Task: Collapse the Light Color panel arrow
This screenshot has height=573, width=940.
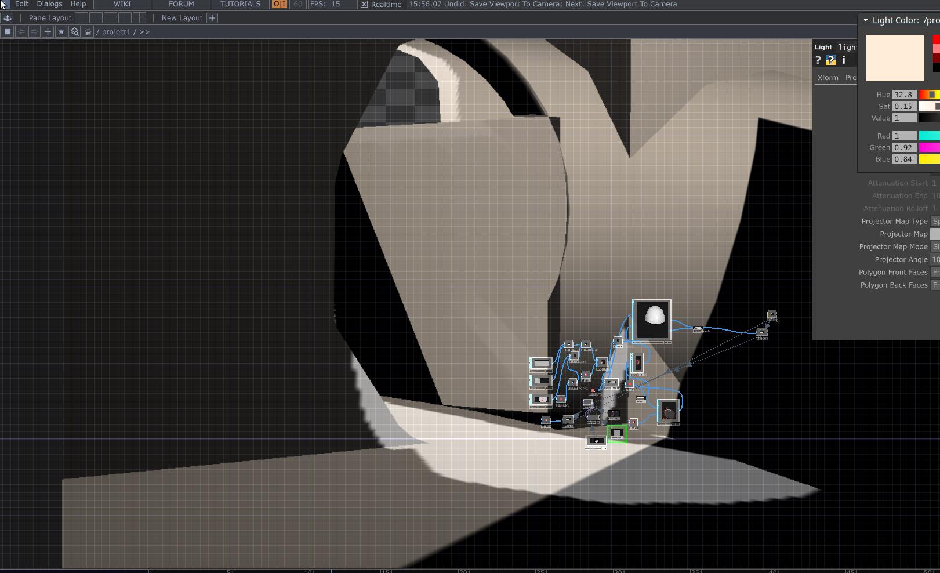Action: [x=866, y=20]
